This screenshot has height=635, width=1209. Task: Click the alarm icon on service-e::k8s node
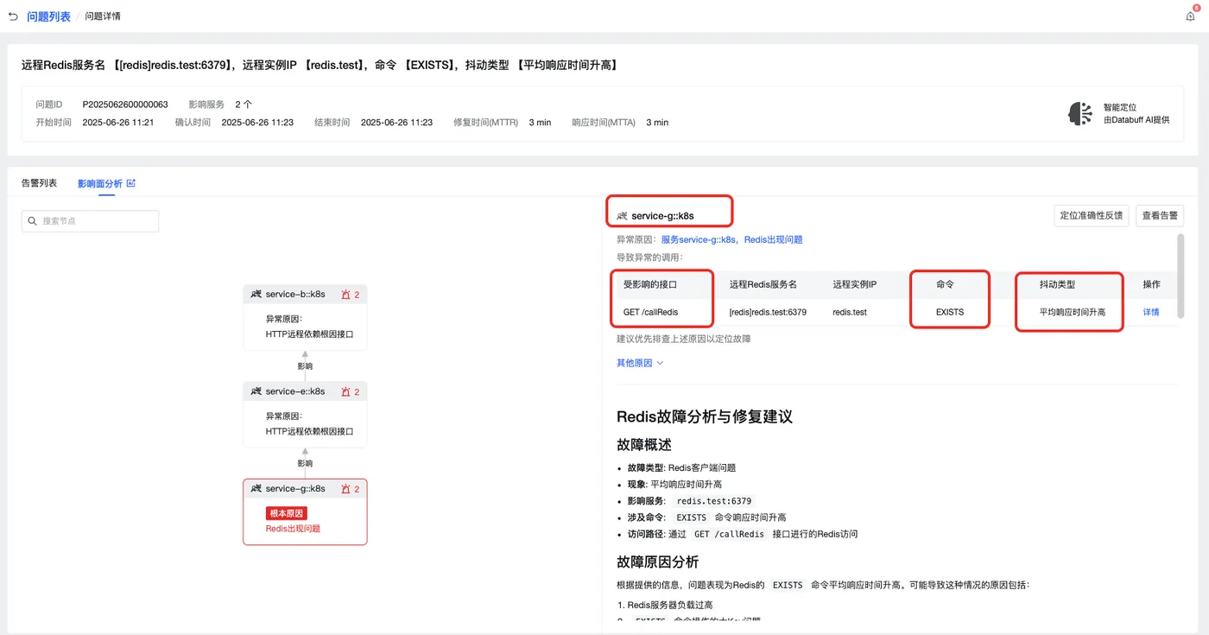[x=346, y=391]
